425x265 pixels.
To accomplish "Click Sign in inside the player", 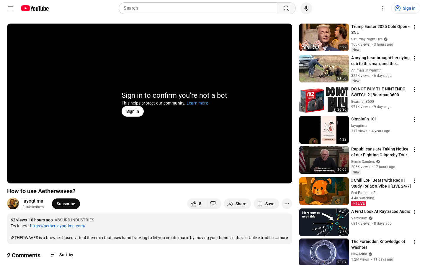I will click(133, 111).
